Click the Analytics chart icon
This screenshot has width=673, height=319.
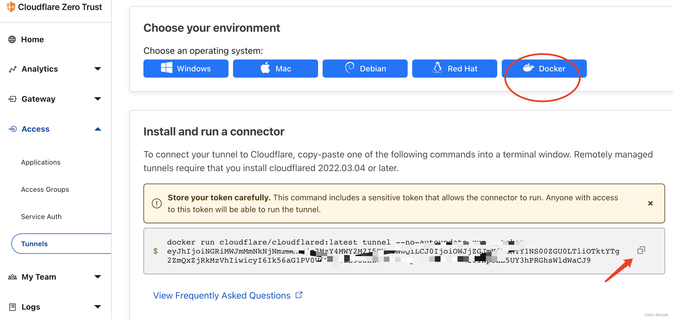[x=12, y=69]
